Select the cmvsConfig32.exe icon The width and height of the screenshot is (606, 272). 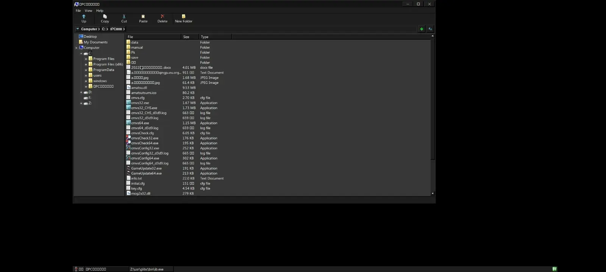pyautogui.click(x=128, y=148)
